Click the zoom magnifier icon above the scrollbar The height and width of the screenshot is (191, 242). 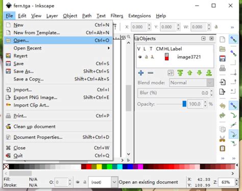(x=129, y=37)
